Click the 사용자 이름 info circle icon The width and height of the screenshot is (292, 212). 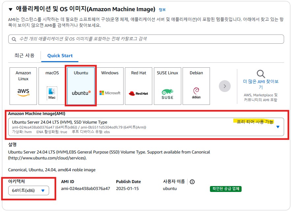coord(192,182)
